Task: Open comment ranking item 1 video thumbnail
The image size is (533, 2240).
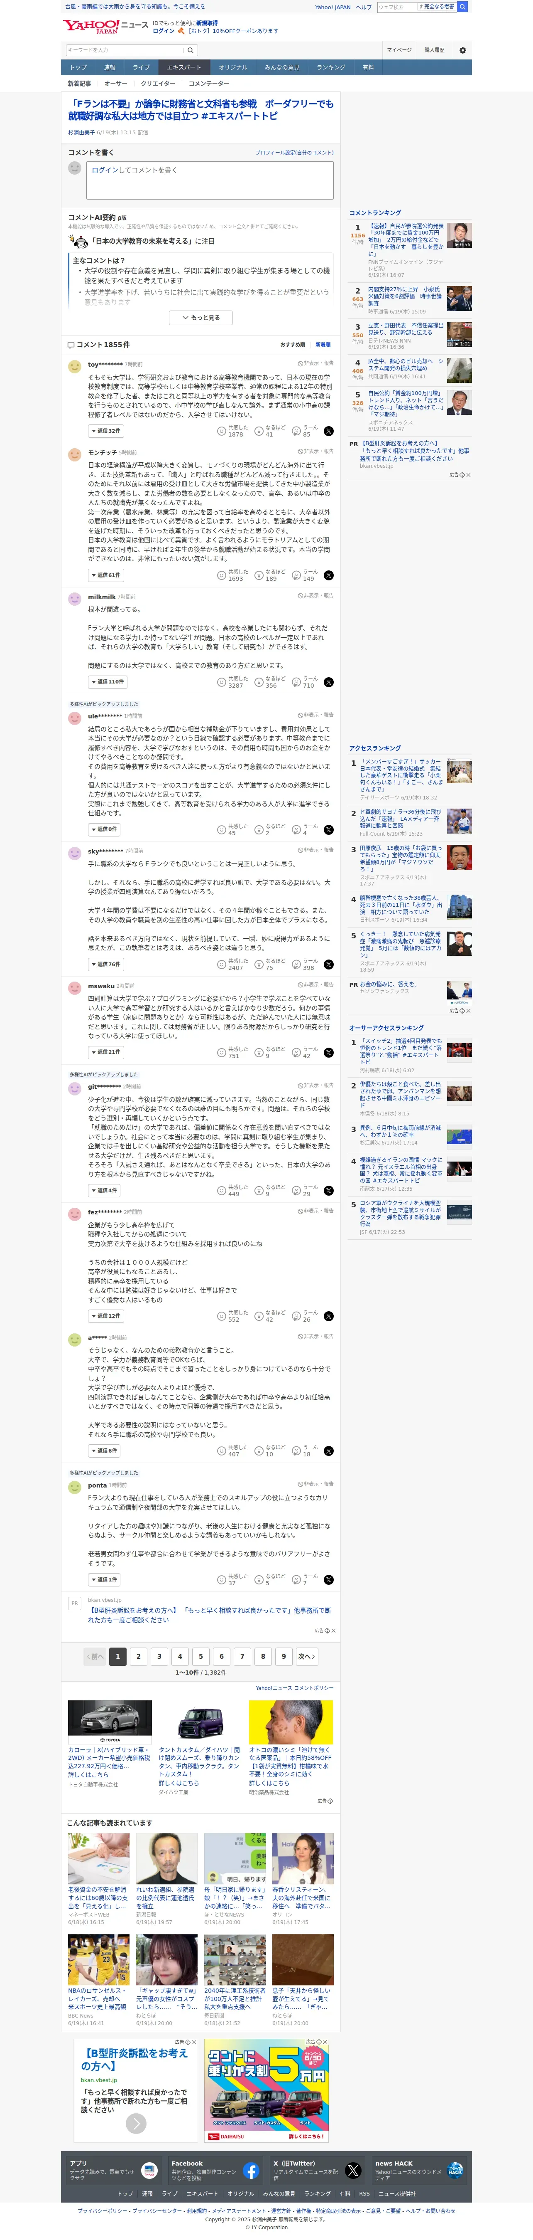Action: click(459, 235)
